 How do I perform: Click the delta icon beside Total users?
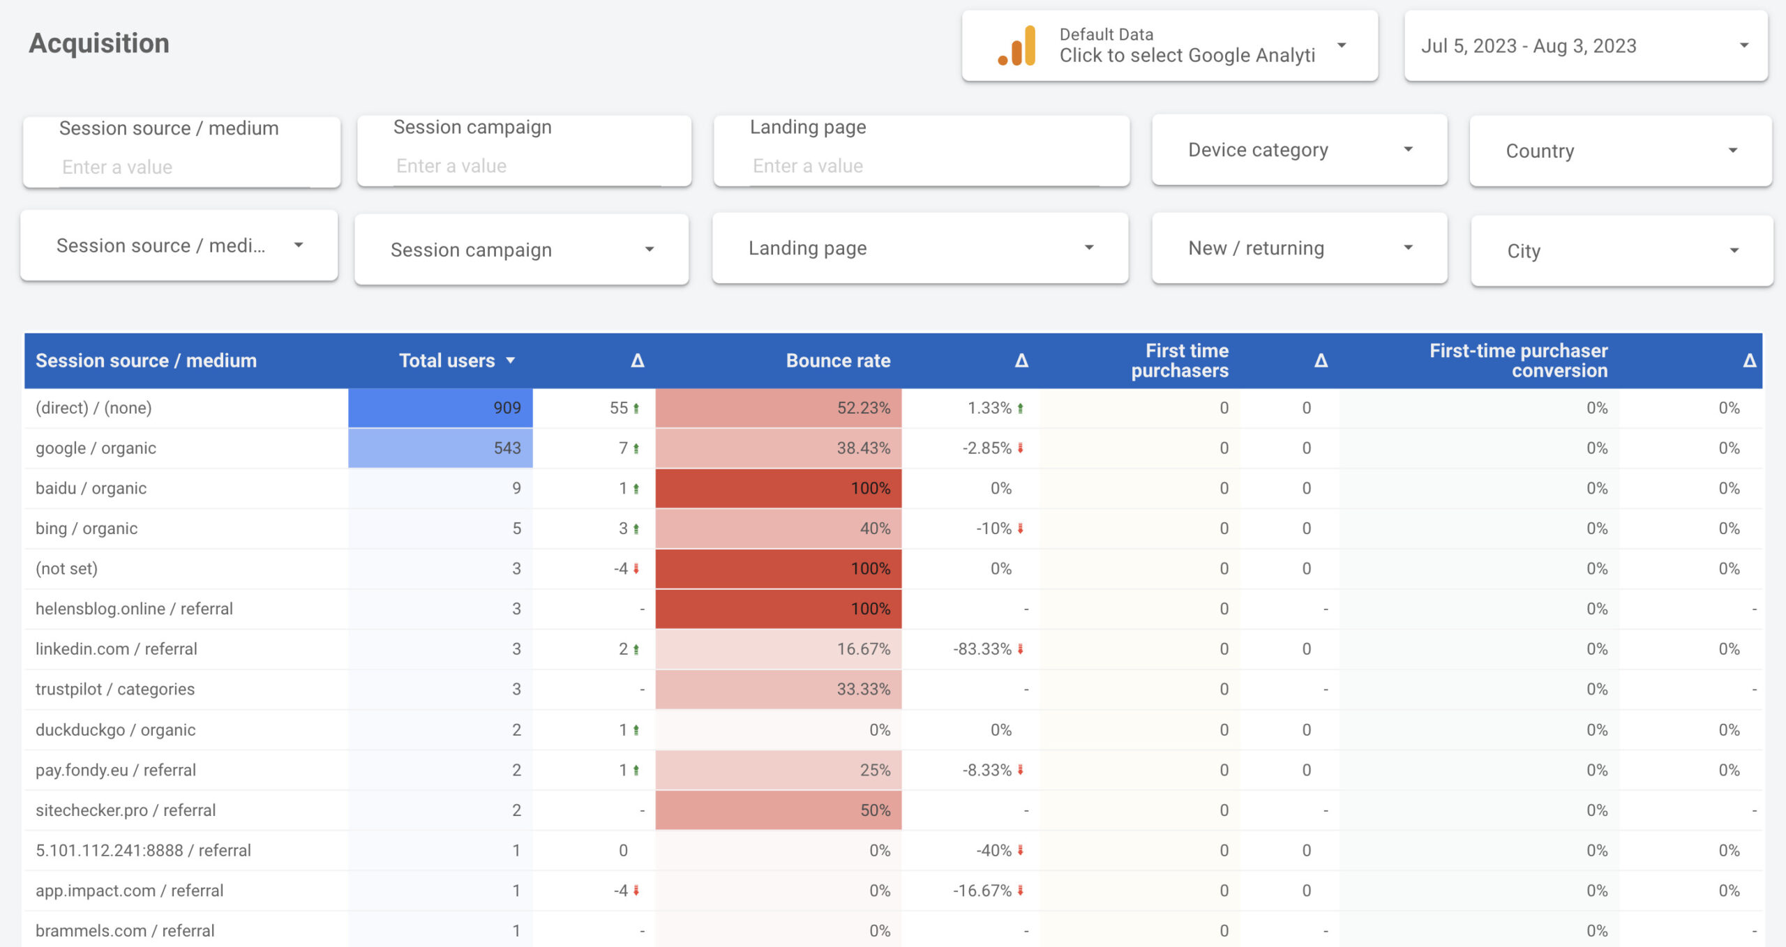tap(637, 361)
